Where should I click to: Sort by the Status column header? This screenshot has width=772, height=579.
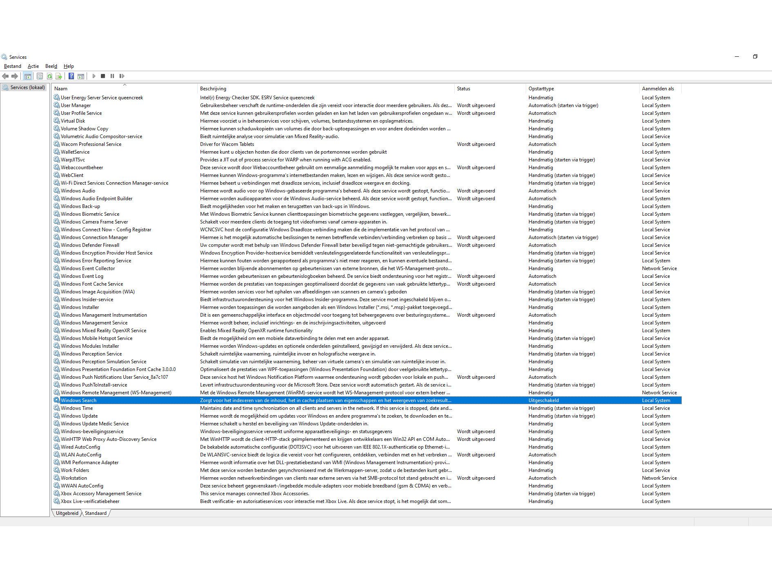[490, 89]
